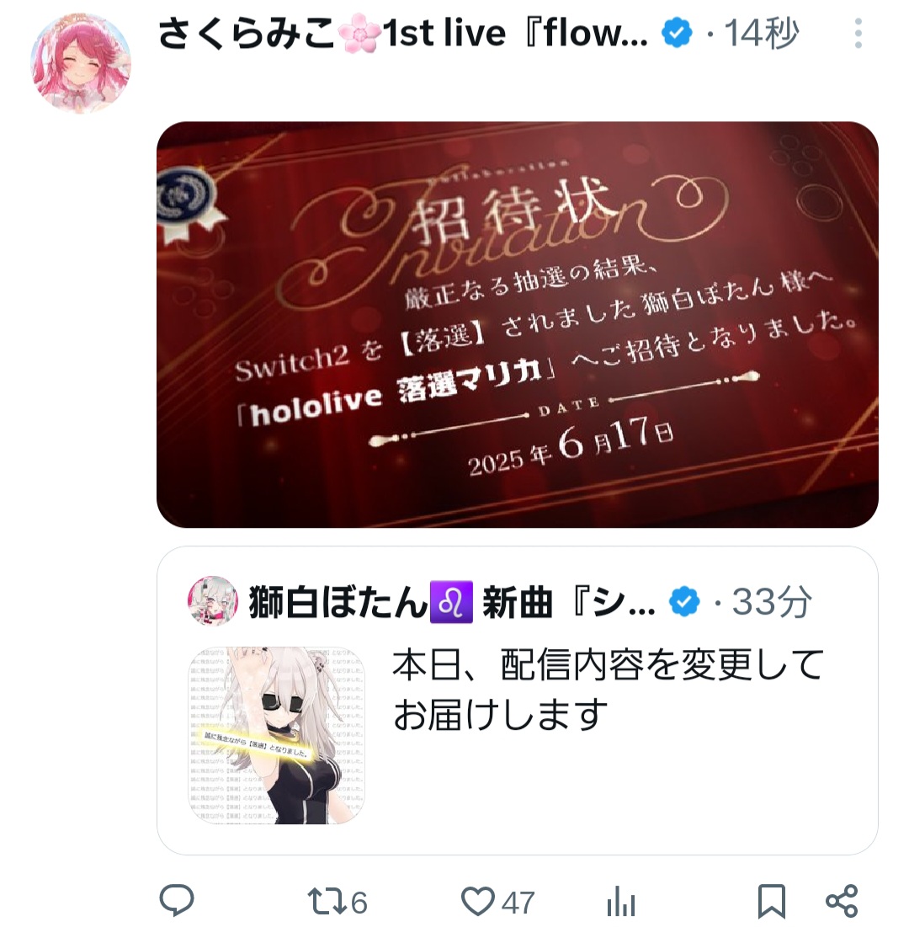The width and height of the screenshot is (909, 927).
Task: Open さくらみこ profile avatar
Action: [x=81, y=63]
